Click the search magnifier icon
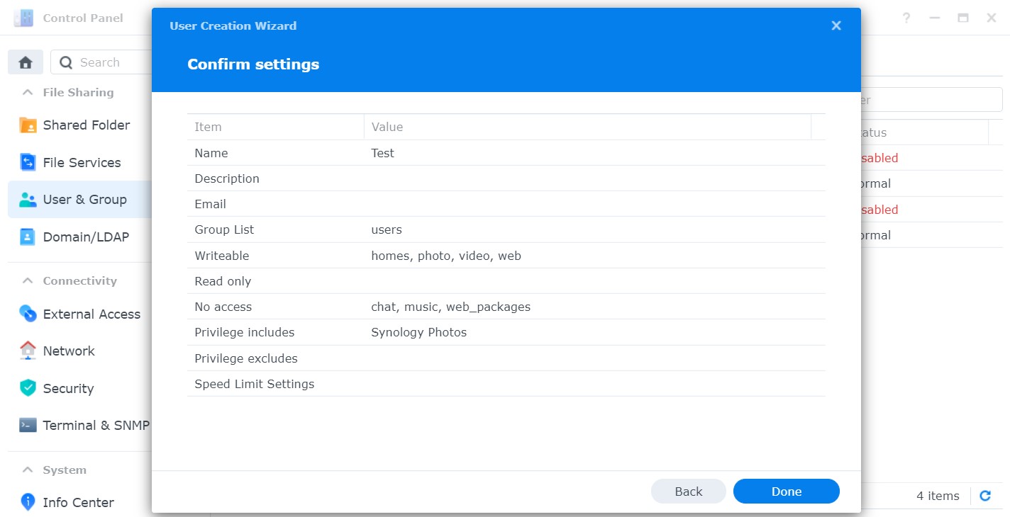Screen dimensions: 1010x517 (66, 62)
